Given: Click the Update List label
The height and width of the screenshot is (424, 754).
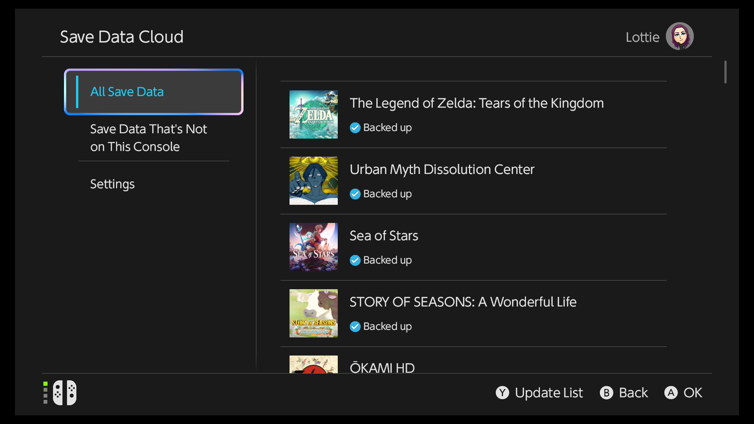Looking at the screenshot, I should pyautogui.click(x=548, y=393).
